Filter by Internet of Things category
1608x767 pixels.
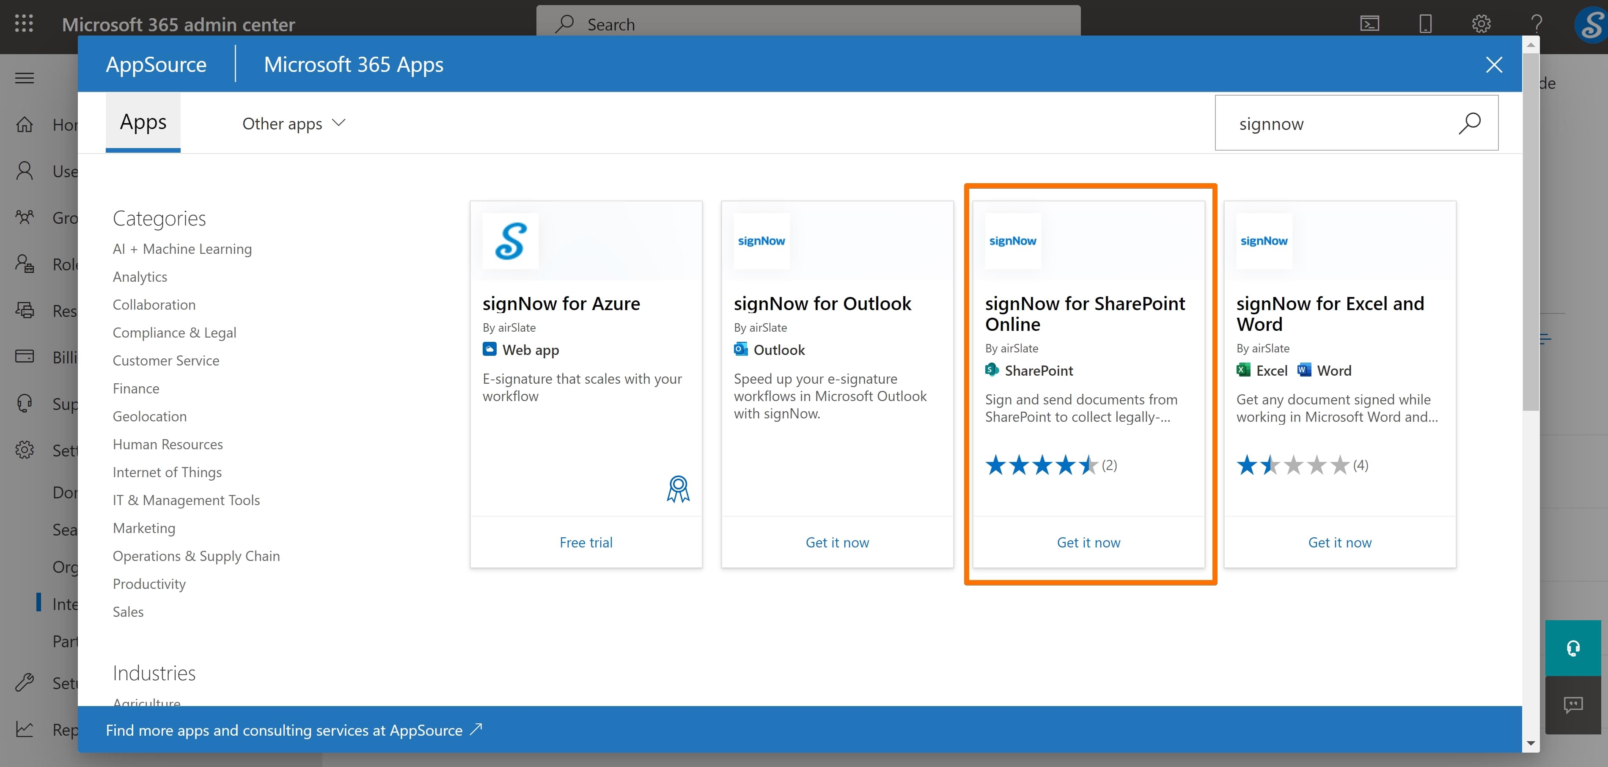point(167,472)
